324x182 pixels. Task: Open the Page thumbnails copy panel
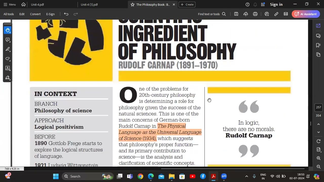click(318, 55)
